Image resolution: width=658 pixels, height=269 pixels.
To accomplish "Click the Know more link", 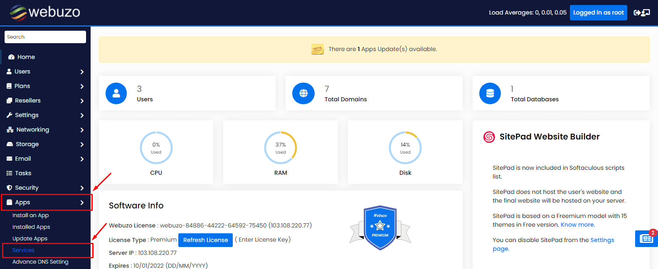I will (577, 225).
